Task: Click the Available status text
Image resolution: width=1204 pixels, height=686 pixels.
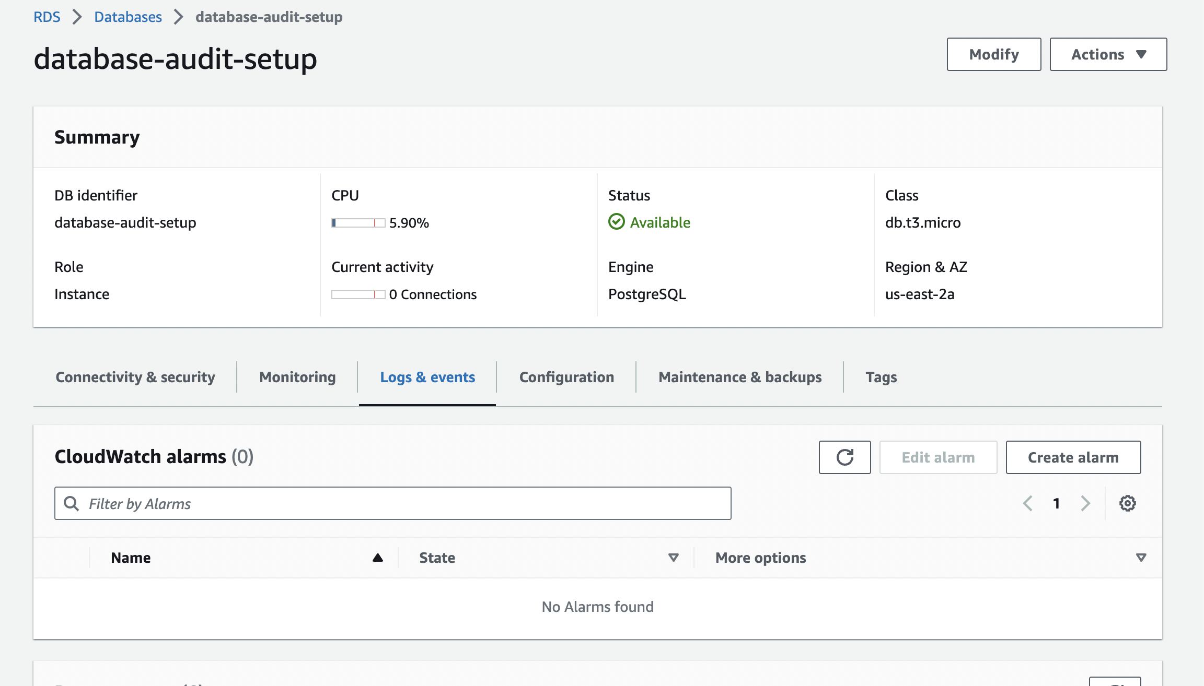Action: pyautogui.click(x=660, y=222)
